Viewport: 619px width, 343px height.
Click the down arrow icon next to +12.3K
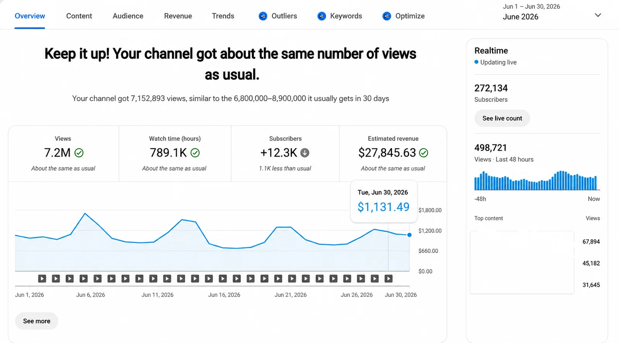click(x=305, y=153)
